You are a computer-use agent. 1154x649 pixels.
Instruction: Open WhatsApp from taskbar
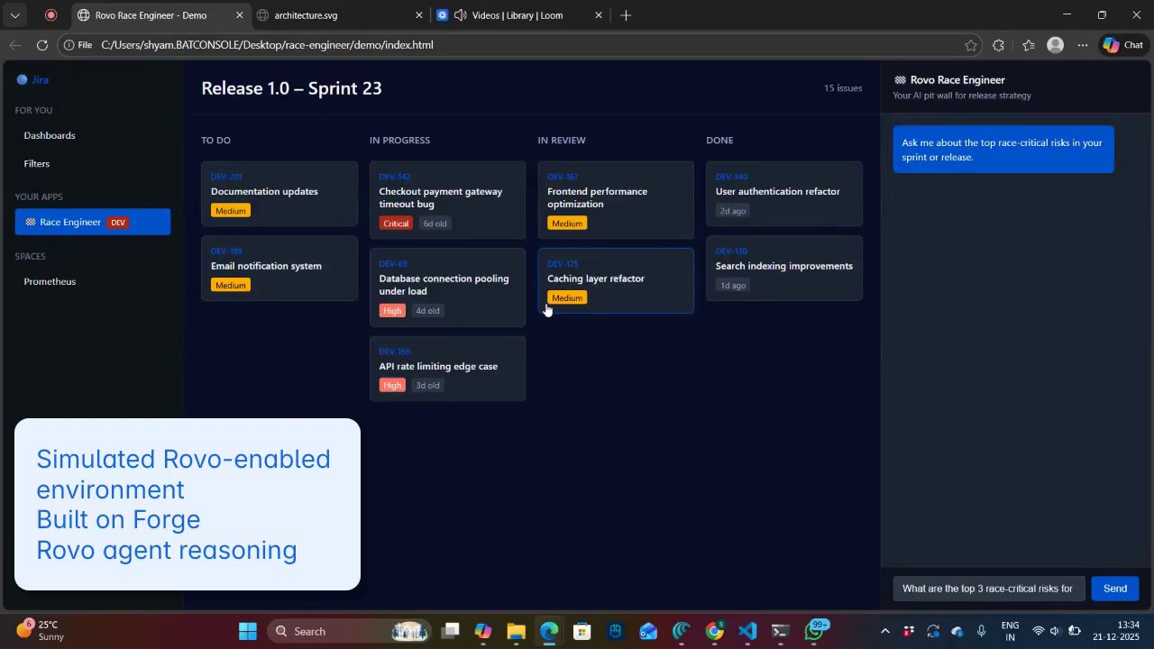814,631
